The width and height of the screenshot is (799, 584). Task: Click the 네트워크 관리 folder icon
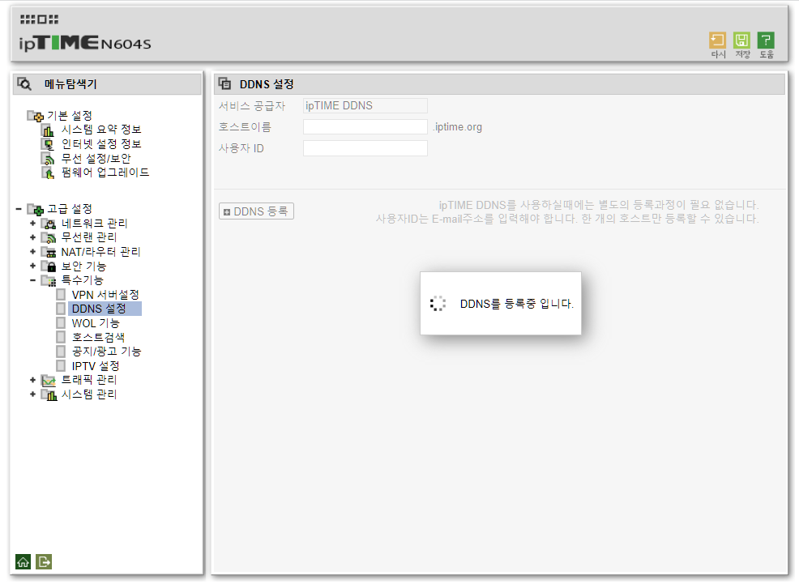click(x=49, y=224)
